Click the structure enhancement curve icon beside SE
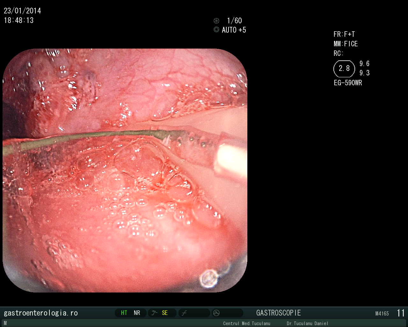Image resolution: width=408 pixels, height=327 pixels. 155,313
